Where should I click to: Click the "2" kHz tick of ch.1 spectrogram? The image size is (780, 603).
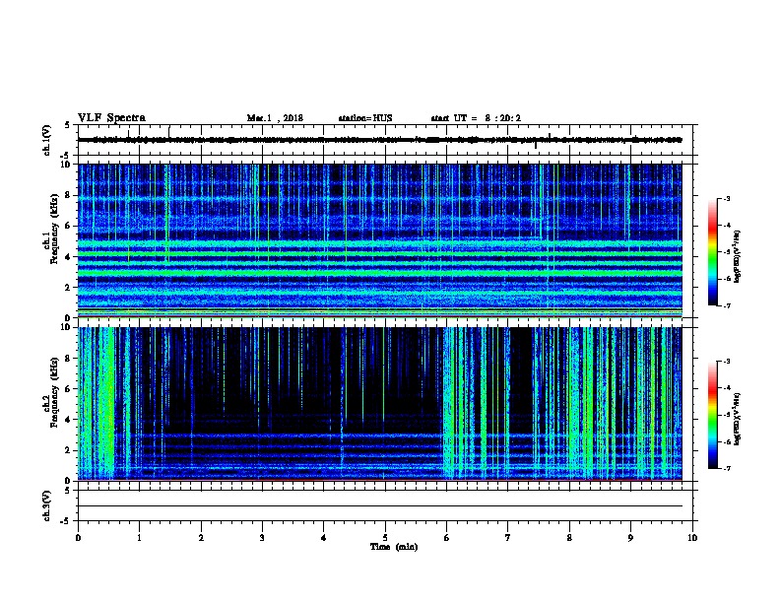pos(70,287)
